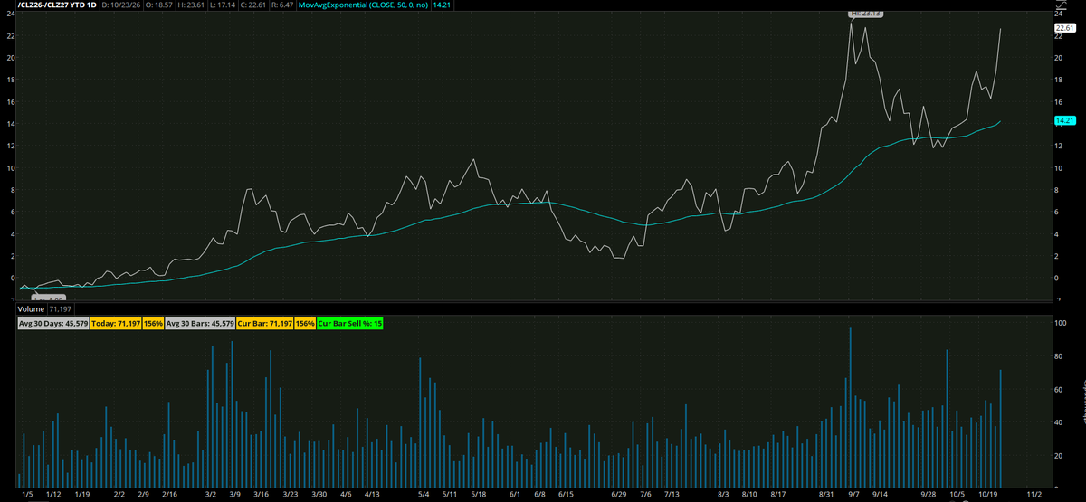
Task: Click the 10/19 date on time axis
Action: [986, 495]
